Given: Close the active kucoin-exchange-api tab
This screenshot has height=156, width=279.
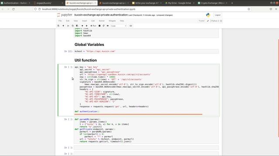Looking at the screenshot, I should (x=95, y=3).
